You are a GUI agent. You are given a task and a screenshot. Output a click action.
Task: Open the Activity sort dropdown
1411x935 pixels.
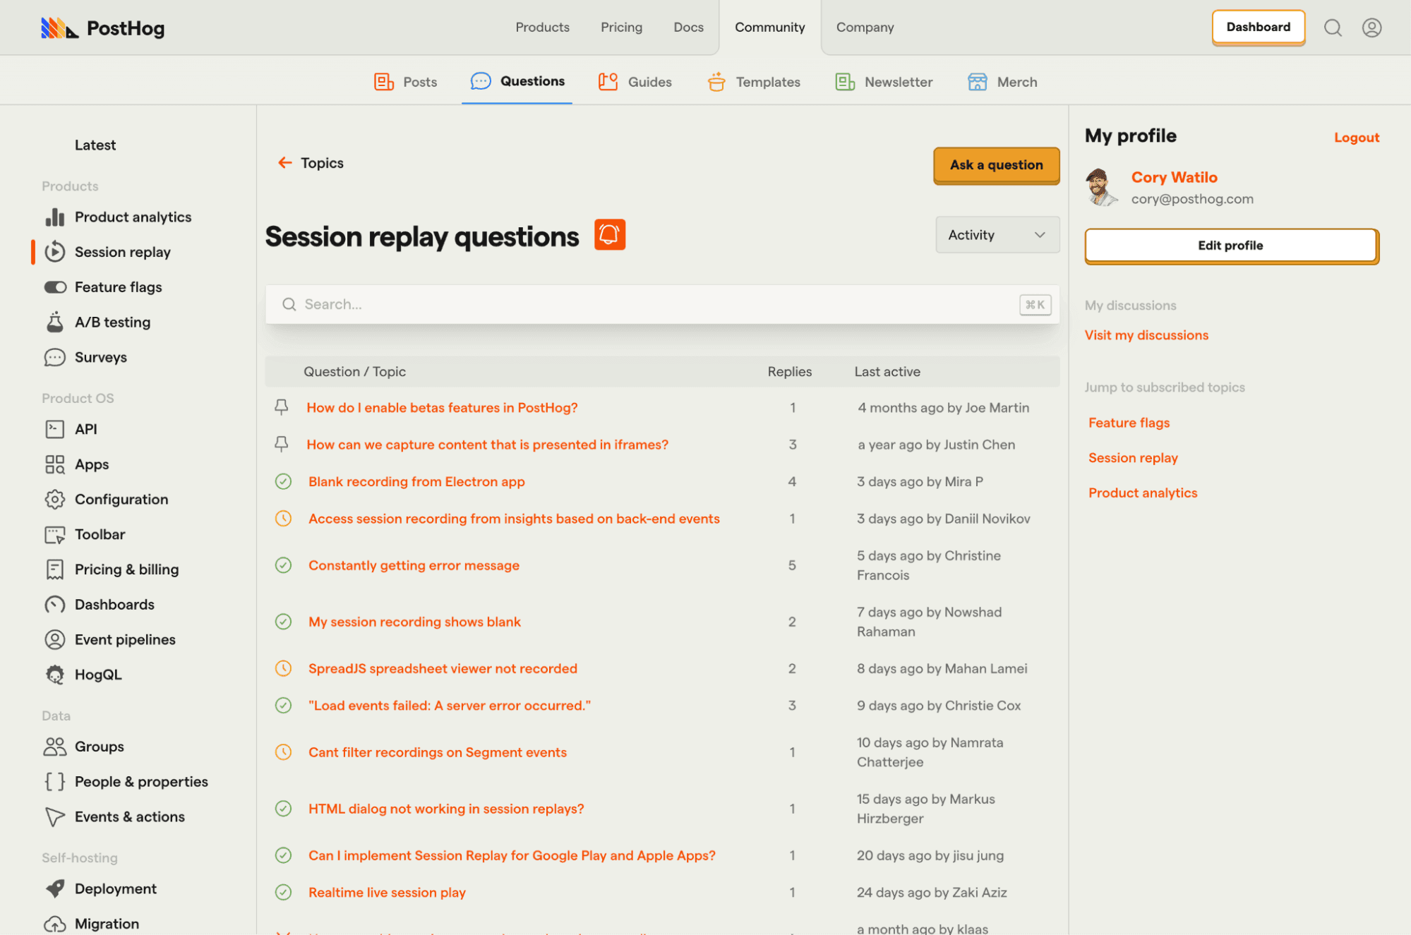997,235
